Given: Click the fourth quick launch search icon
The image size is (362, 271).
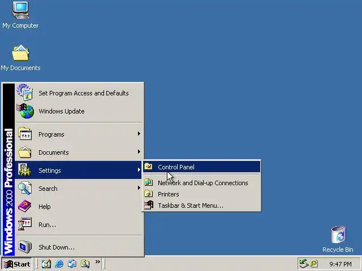Looking at the screenshot, I should coord(85,264).
